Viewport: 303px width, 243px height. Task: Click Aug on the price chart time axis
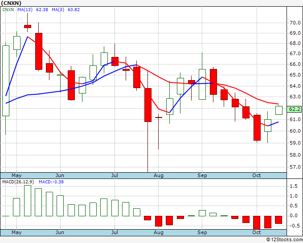(x=159, y=175)
